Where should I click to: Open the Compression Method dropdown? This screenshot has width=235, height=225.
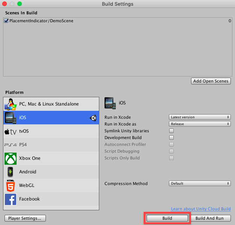[200, 184]
